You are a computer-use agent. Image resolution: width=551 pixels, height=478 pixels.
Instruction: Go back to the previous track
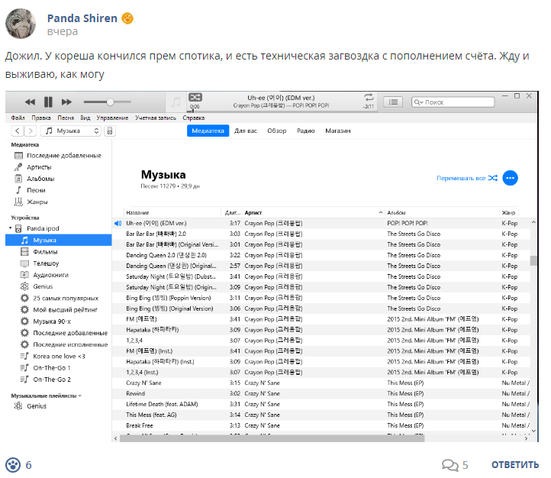coord(31,102)
